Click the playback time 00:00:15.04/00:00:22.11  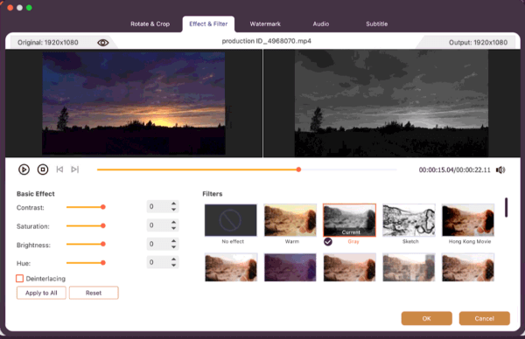pos(454,169)
